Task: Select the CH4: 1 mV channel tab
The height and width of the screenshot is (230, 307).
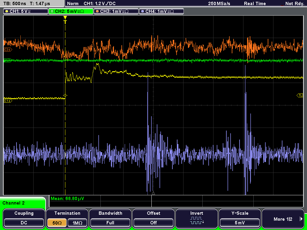Action: [x=161, y=11]
